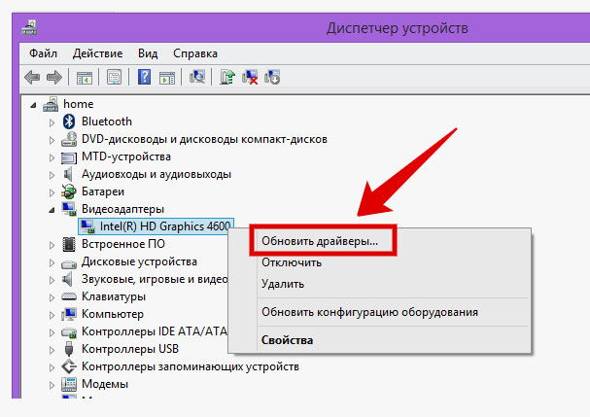590x417 pixels.
Task: Select Свойства in the context menu
Action: tap(287, 340)
